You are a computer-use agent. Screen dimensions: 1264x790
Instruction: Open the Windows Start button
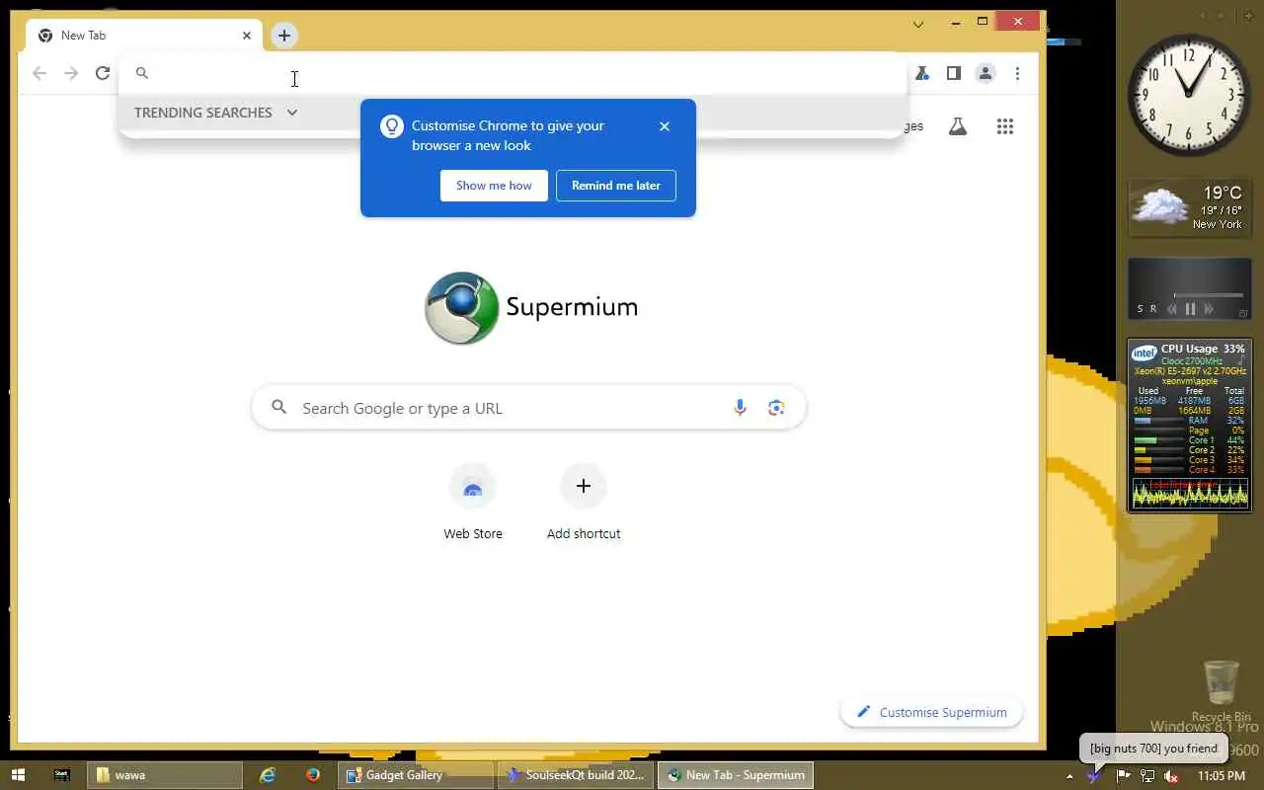(18, 775)
